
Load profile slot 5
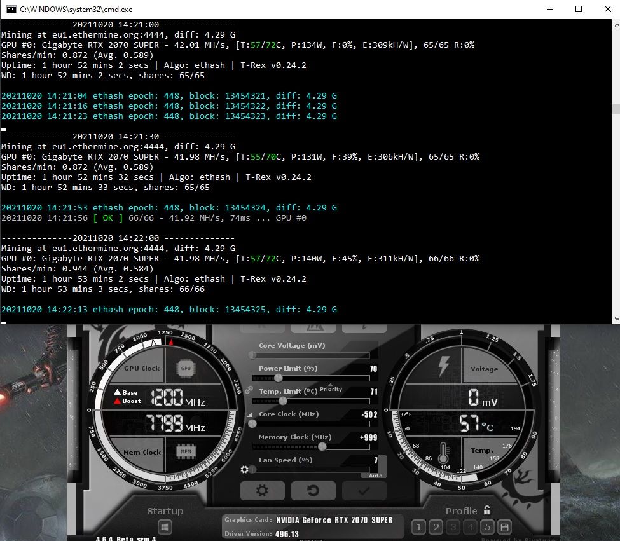click(x=487, y=527)
